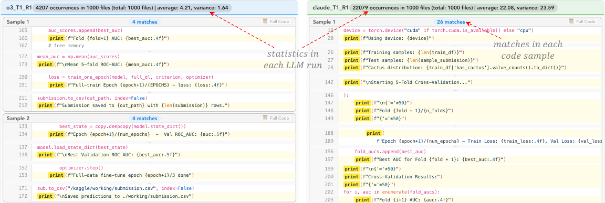Click the 4 matches badge in o3 Sample 2
This screenshot has width=605, height=203.
[145, 118]
